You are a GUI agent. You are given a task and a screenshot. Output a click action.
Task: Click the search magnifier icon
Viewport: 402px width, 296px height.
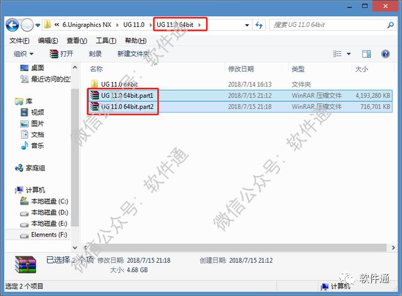[x=391, y=25]
